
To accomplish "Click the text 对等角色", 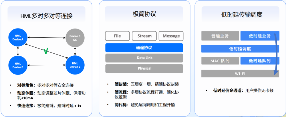I will [x=25, y=85].
